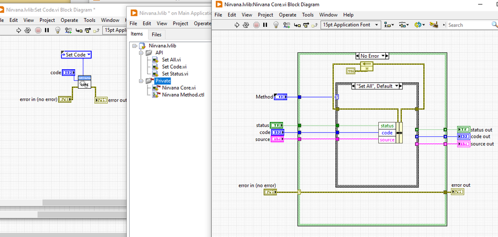Click the Clean Up Diagram broom icon
Image resolution: width=498 pixels, height=237 pixels.
point(433,25)
